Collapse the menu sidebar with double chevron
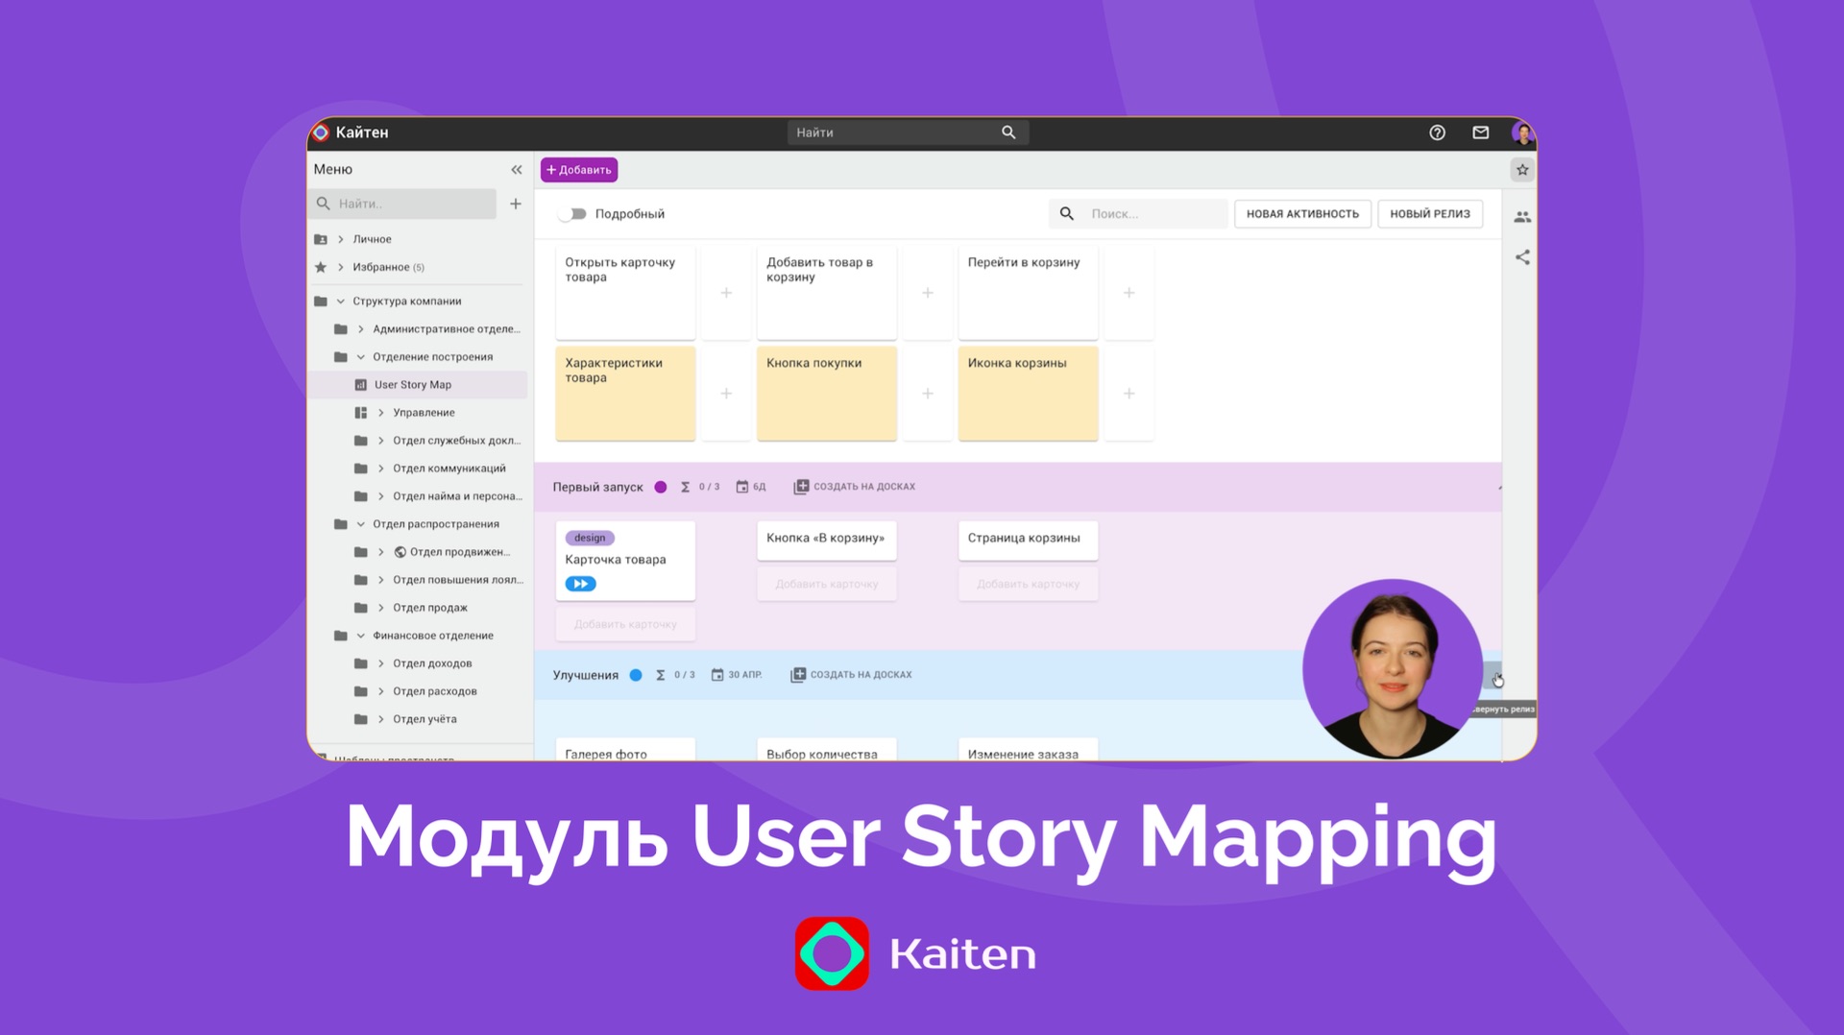Screen dimensions: 1844x1035 (516, 169)
